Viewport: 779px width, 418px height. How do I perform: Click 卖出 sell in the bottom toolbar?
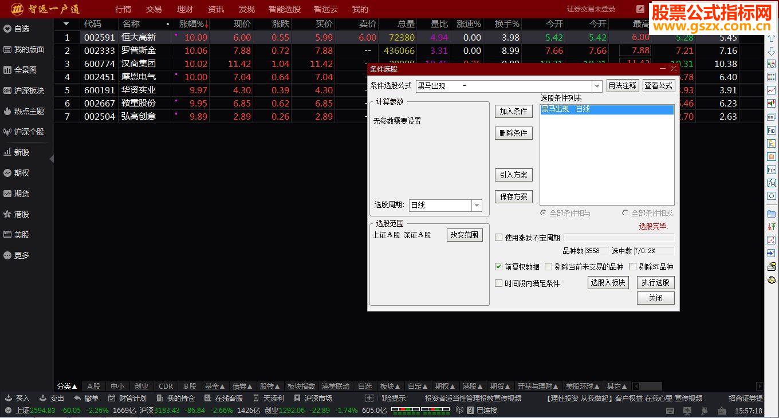click(x=52, y=398)
